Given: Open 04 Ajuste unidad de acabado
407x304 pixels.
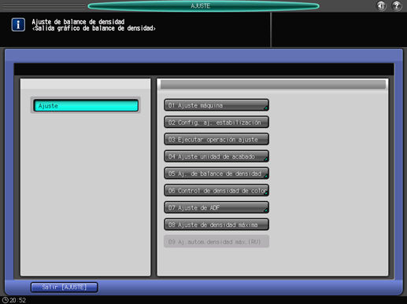Looking at the screenshot, I should tap(216, 156).
